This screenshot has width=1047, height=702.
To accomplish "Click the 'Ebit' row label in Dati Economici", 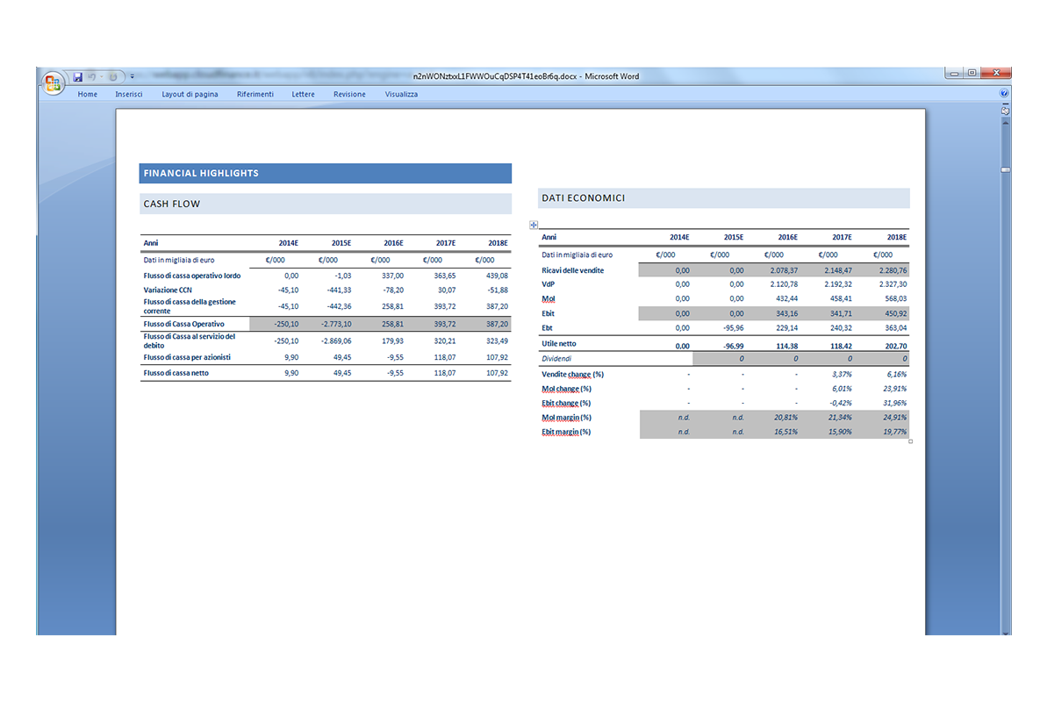I will pyautogui.click(x=548, y=313).
